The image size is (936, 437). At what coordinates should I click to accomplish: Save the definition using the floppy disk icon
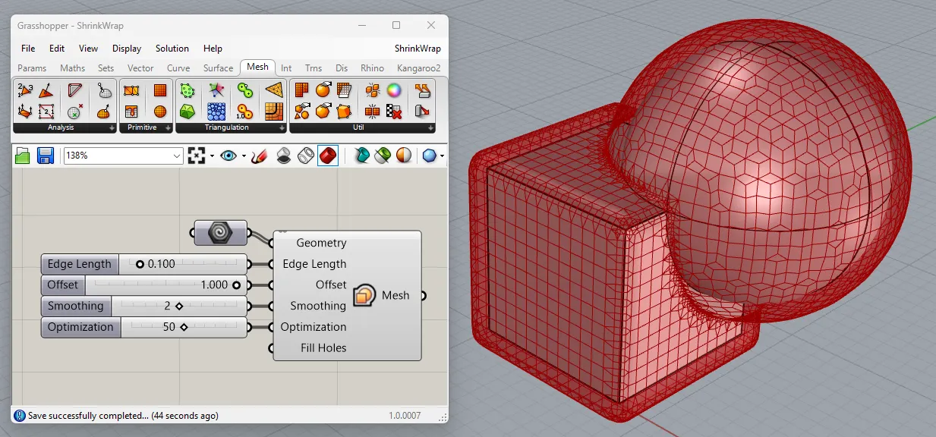[x=44, y=156]
